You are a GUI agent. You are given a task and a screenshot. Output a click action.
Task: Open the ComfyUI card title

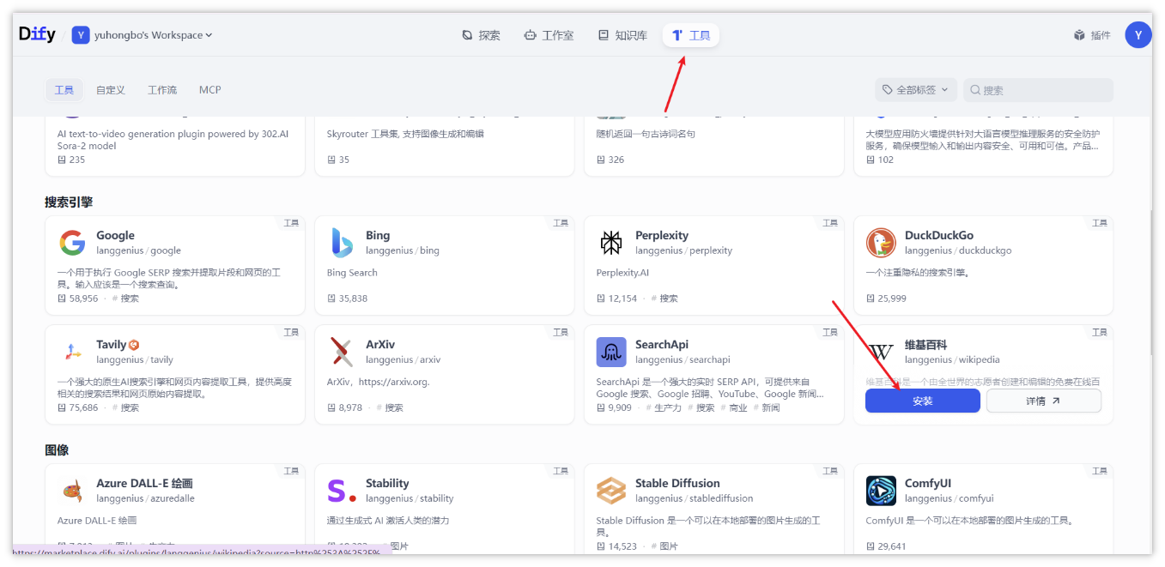[x=928, y=483]
